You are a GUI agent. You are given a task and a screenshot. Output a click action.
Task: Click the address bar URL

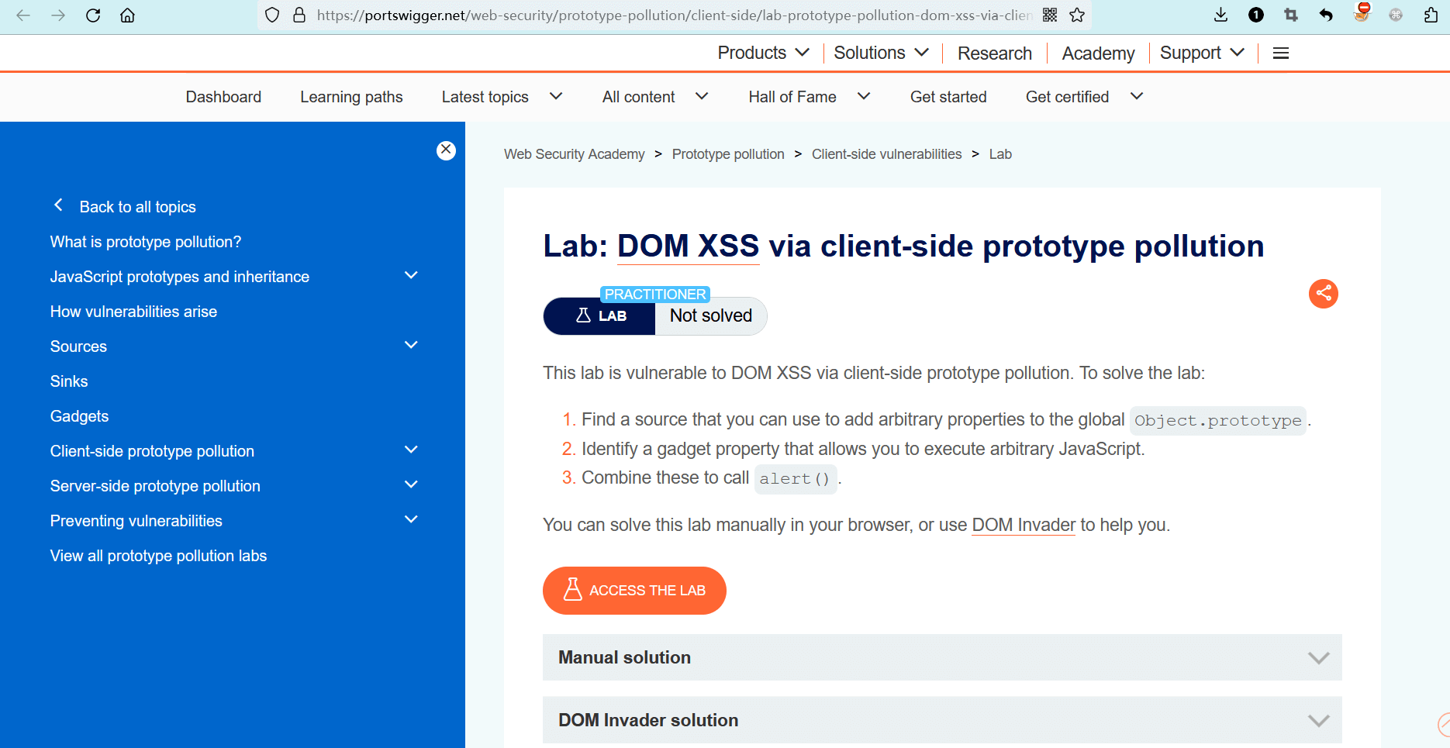(x=674, y=16)
